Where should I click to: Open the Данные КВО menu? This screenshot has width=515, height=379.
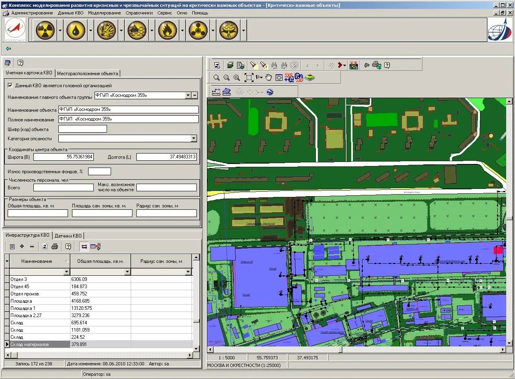[x=70, y=13]
